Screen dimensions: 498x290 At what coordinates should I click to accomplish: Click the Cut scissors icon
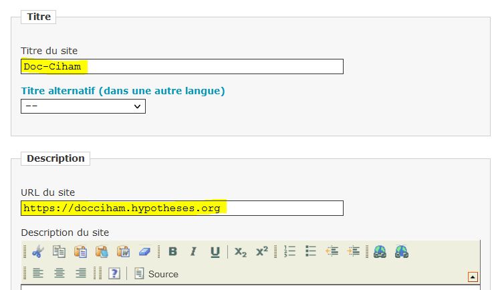37,251
